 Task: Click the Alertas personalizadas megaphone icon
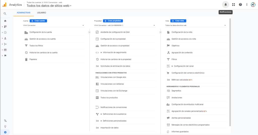click(x=168, y=118)
